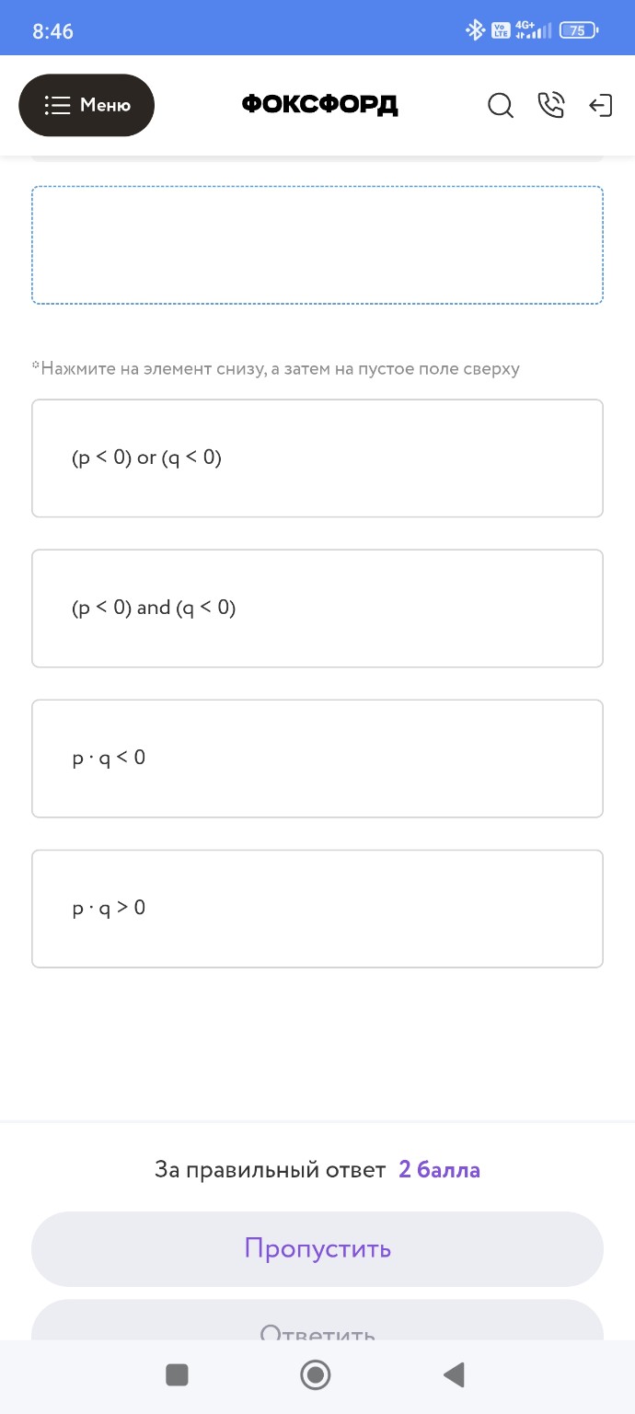Choose the "p · q > 0" answer

317,908
